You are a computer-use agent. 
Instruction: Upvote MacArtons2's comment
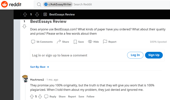[x=32, y=97]
